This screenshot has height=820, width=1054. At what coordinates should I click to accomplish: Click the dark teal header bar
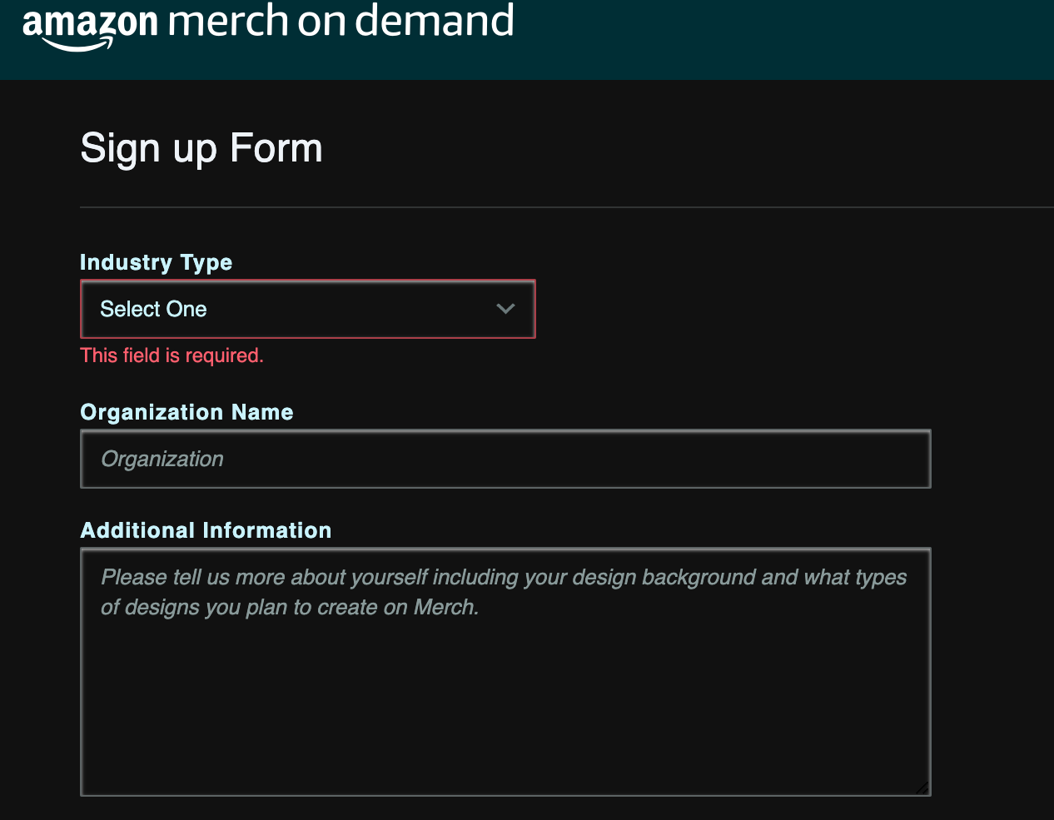pos(749,39)
